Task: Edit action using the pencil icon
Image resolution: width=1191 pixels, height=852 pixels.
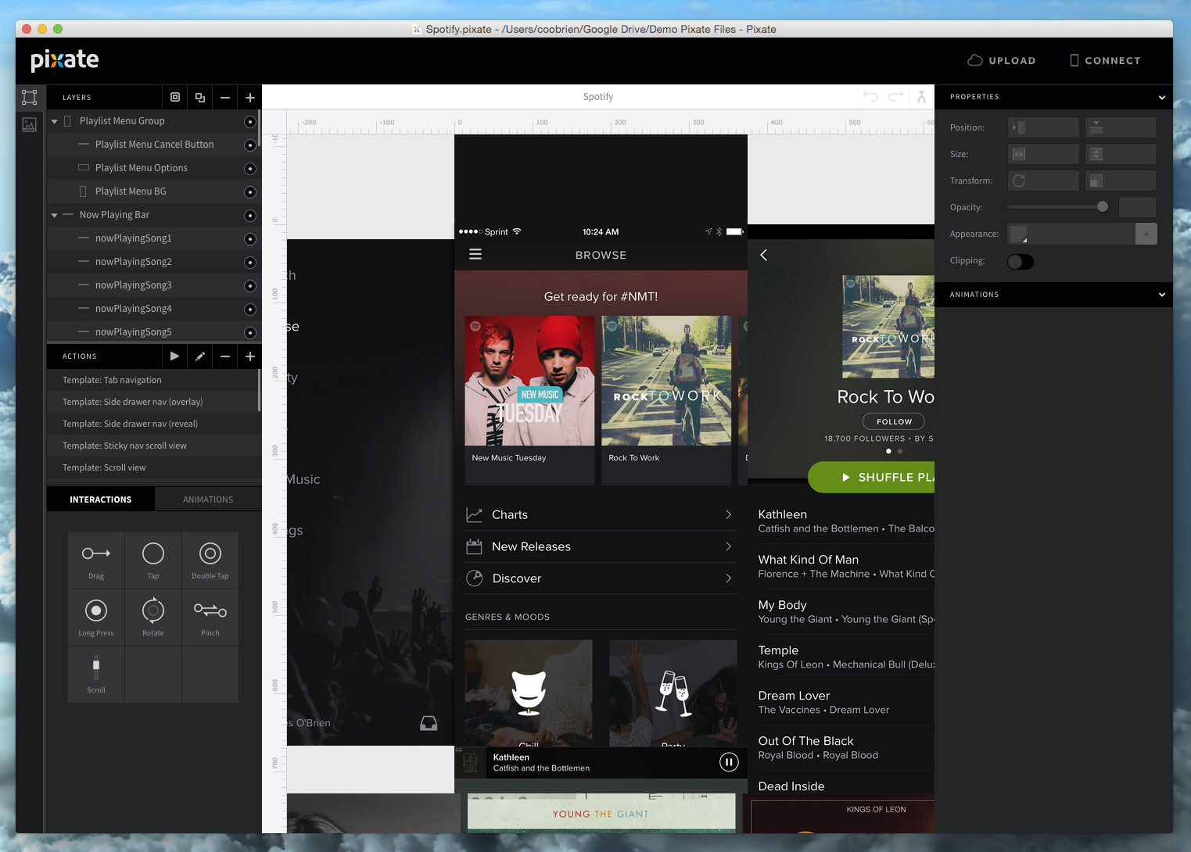Action: tap(200, 356)
